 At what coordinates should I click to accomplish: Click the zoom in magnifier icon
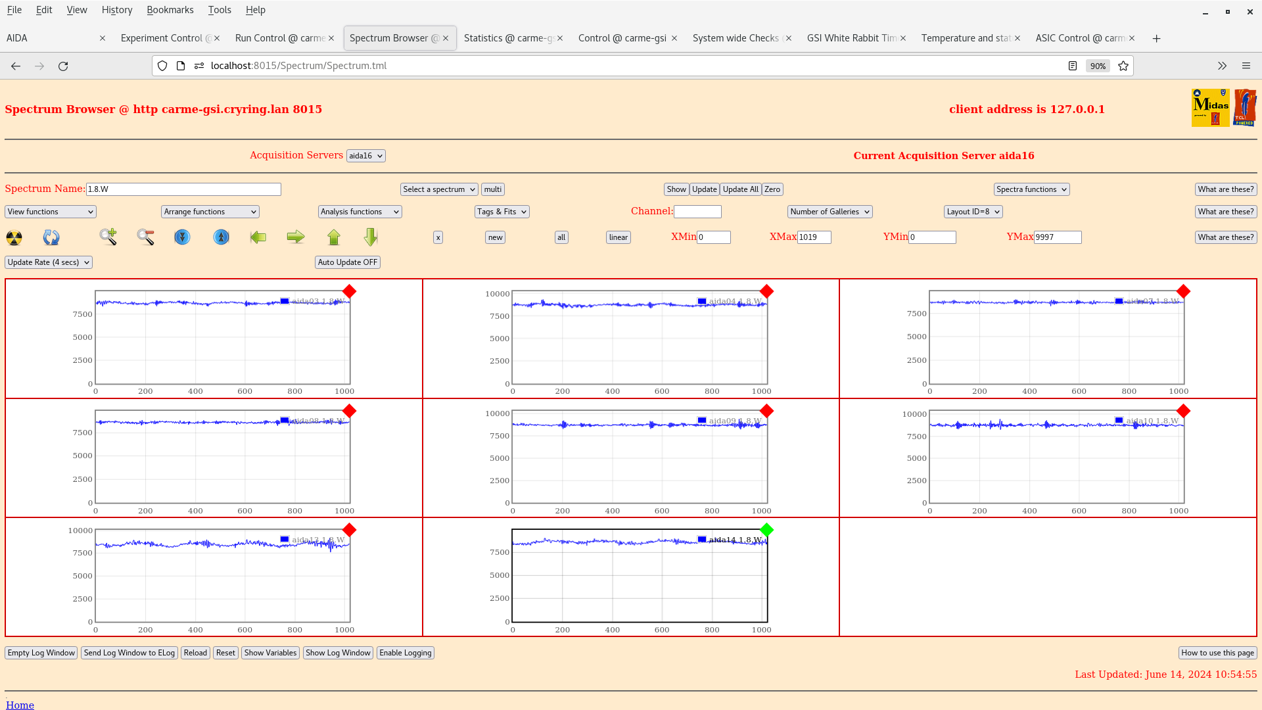click(x=108, y=237)
